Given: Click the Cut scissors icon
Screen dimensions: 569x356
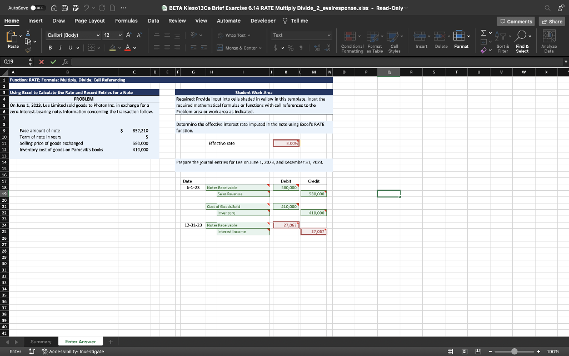Looking at the screenshot, I should coord(28,33).
